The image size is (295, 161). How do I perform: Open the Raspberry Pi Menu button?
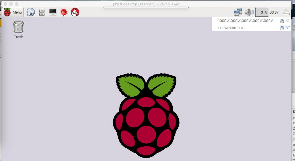[13, 12]
